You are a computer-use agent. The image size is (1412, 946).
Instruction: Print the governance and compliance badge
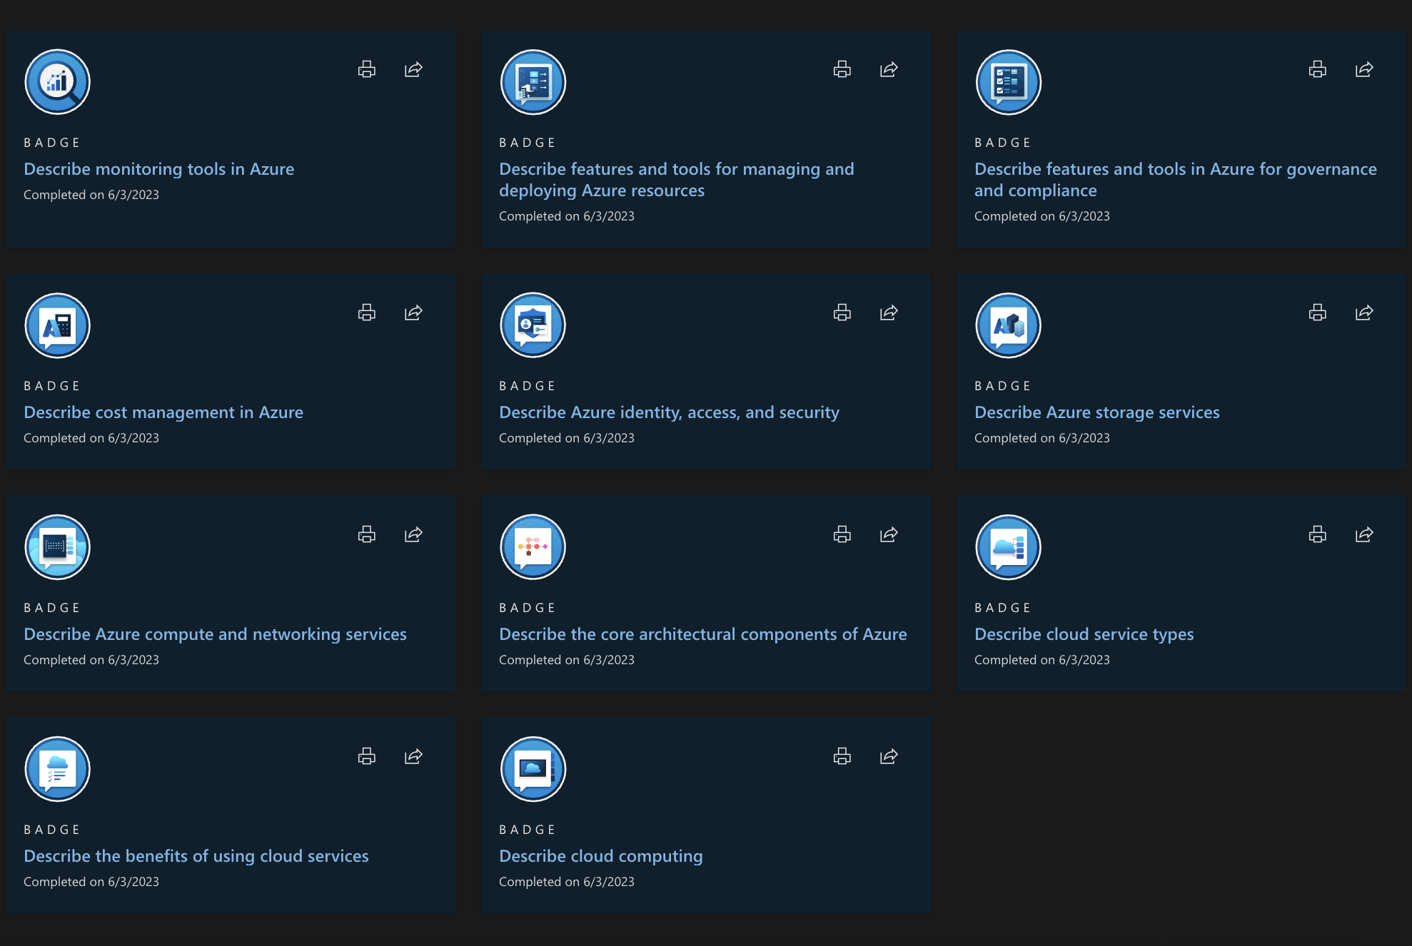[1317, 69]
